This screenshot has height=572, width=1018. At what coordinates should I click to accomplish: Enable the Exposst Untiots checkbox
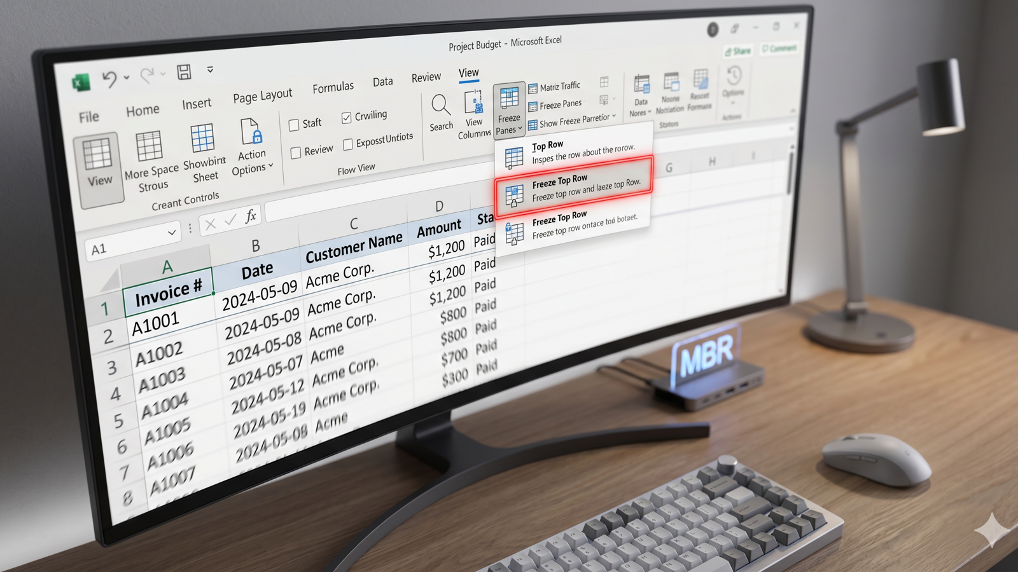[x=347, y=145]
